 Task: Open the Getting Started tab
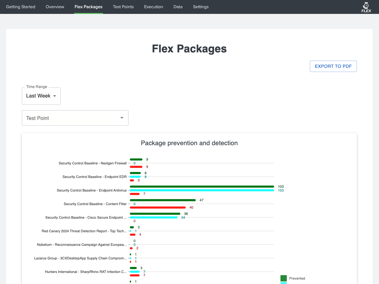[21, 7]
